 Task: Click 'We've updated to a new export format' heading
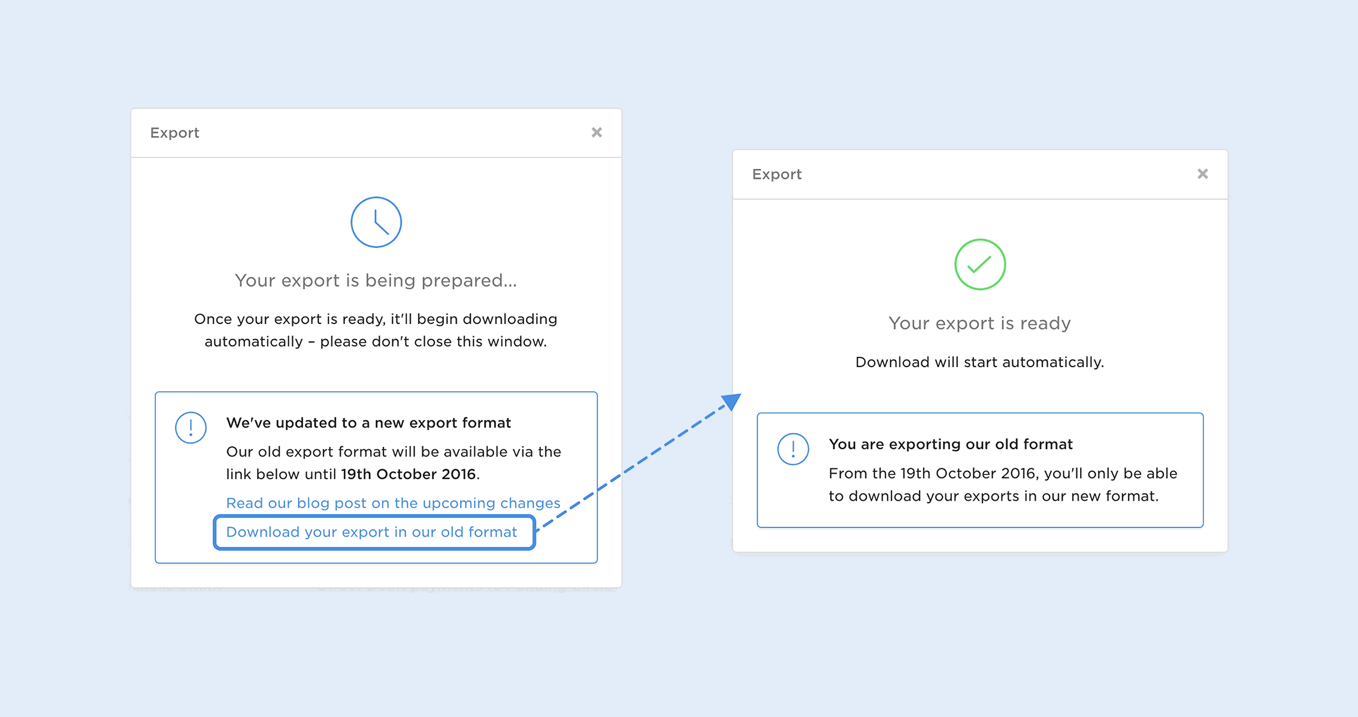[x=368, y=422]
